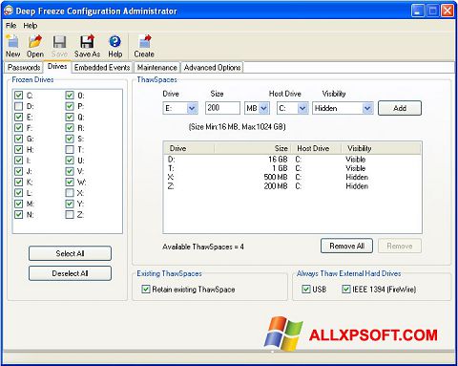Click the Add ThawSpace button
The image size is (458, 366).
400,108
